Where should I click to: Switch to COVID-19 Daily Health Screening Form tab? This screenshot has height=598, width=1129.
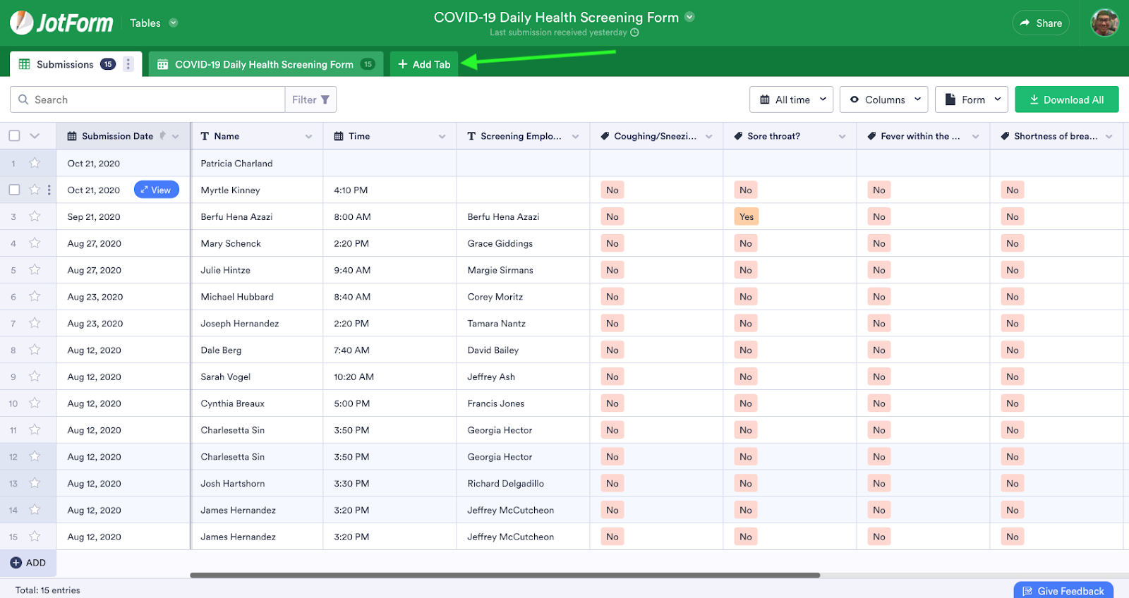[265, 64]
